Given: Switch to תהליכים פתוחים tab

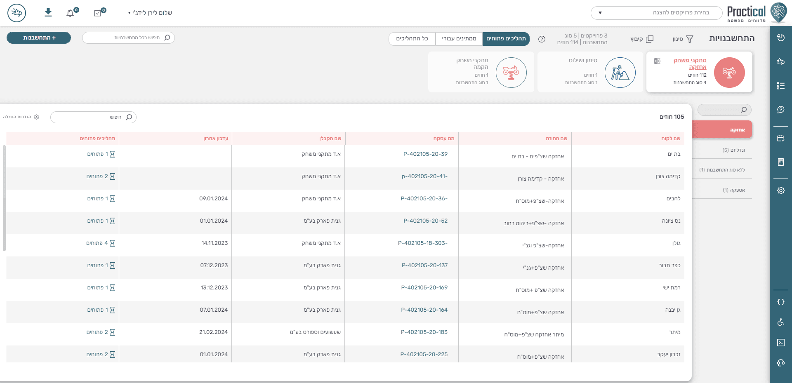Looking at the screenshot, I should coord(506,39).
